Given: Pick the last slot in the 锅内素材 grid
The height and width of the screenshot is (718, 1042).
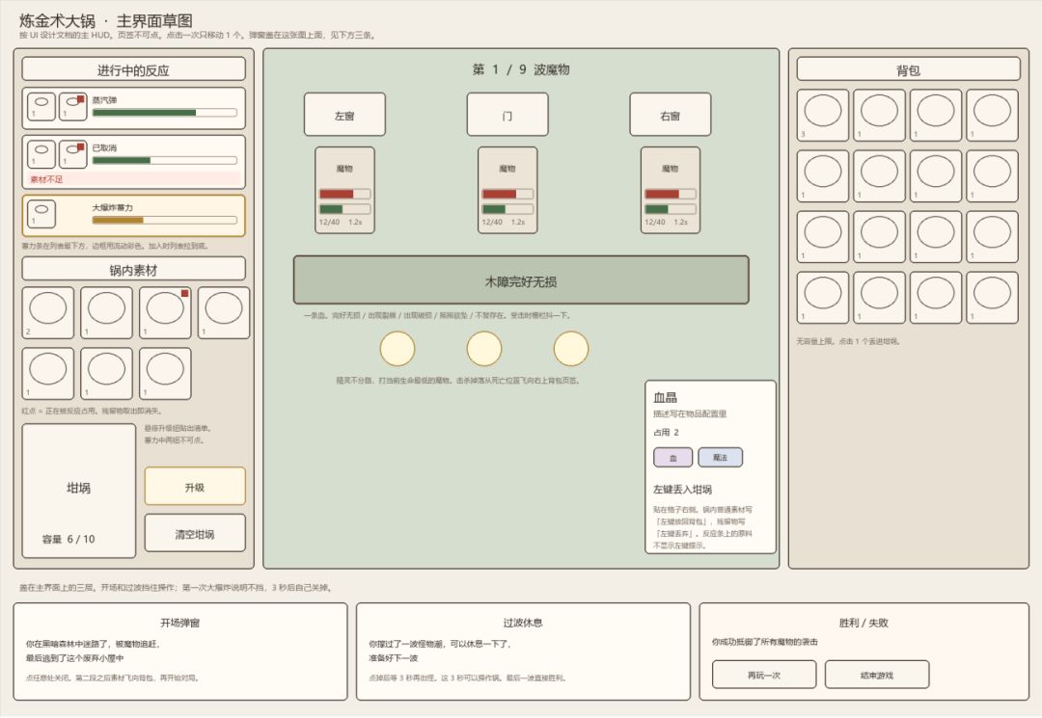Looking at the screenshot, I should coord(165,374).
